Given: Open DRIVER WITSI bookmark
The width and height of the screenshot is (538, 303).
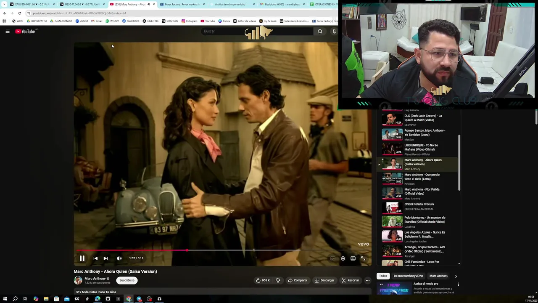Looking at the screenshot, I should (37, 21).
